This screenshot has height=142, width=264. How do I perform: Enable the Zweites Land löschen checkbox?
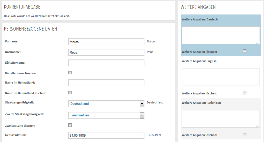[x=70, y=125]
